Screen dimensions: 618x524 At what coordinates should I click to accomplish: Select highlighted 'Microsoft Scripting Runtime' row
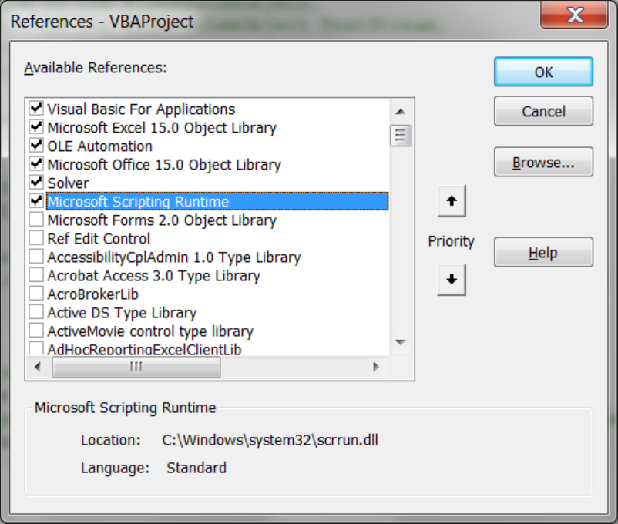pos(217,201)
